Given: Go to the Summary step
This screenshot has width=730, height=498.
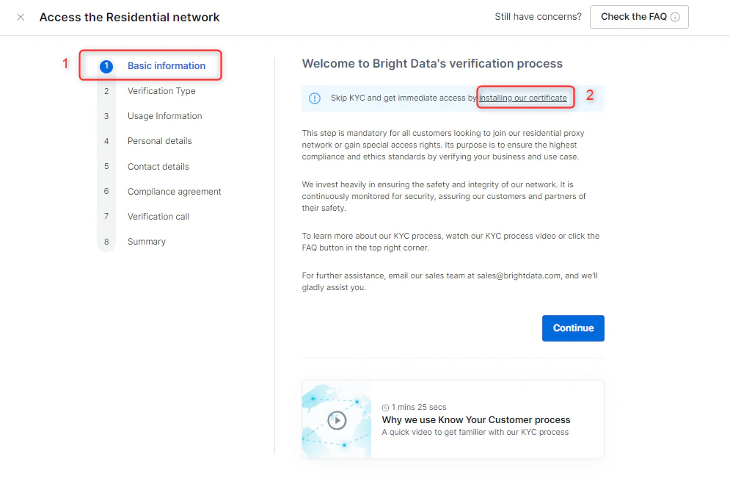Looking at the screenshot, I should tap(147, 242).
